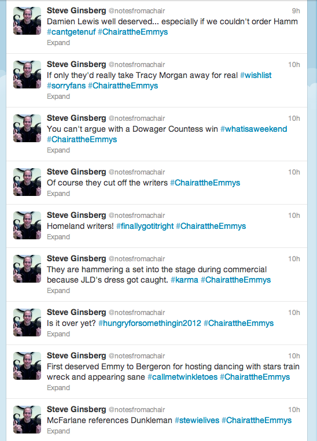Open the #finallygotitright hashtag

point(145,226)
